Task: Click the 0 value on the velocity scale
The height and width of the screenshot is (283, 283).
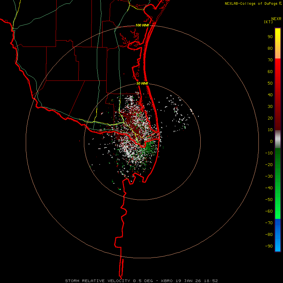Action: click(x=271, y=141)
